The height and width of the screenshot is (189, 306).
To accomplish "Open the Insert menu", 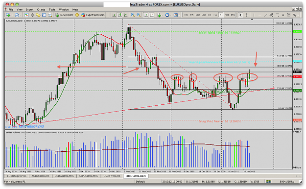I will tap(30, 9).
